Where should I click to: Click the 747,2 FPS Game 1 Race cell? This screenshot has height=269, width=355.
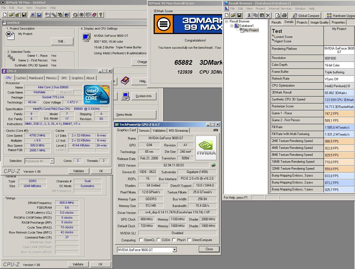pos(339,113)
